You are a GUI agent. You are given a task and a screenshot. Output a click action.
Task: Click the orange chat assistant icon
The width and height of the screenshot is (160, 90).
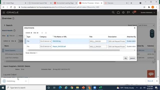point(151,74)
